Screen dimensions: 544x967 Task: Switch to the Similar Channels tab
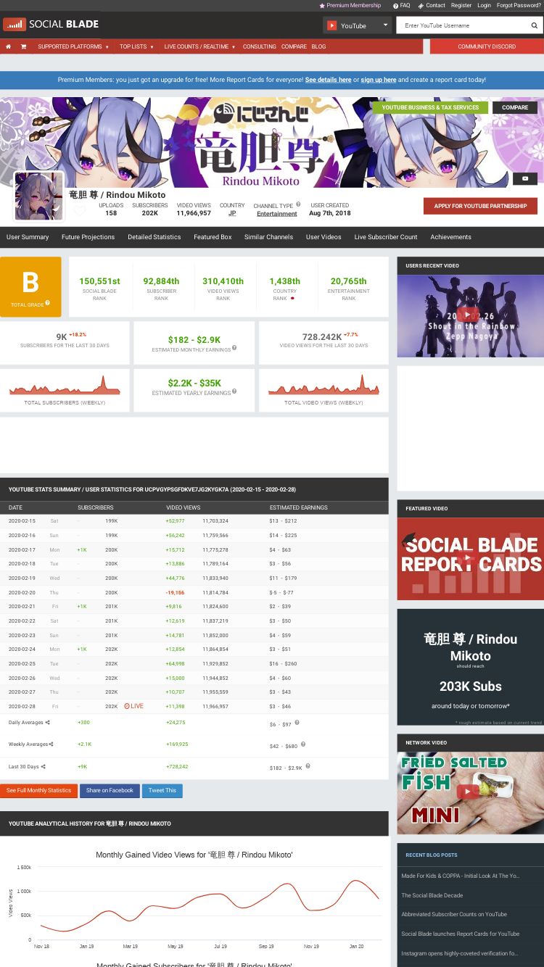click(268, 237)
